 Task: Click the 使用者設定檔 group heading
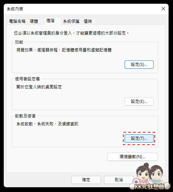pos(27,79)
